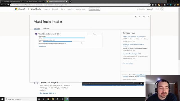
Task: Open ASP.NET Core updates news article
Action: tap(134, 36)
